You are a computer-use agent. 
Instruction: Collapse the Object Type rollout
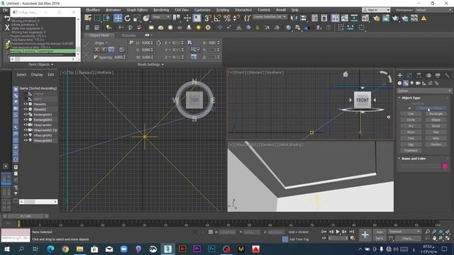[x=411, y=98]
